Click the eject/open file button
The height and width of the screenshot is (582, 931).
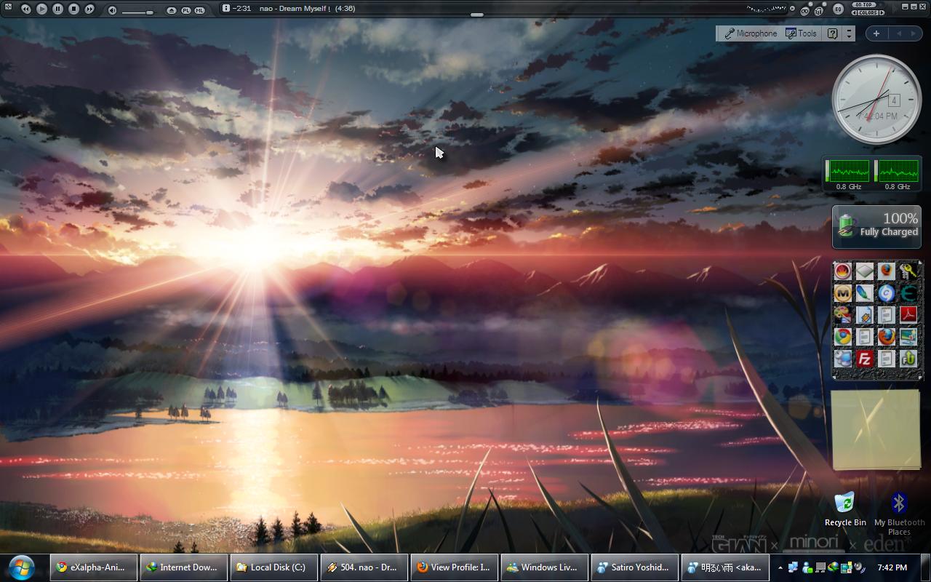pyautogui.click(x=172, y=10)
